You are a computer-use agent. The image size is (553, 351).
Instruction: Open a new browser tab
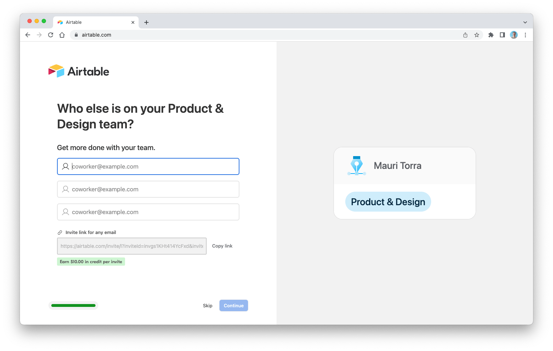[x=146, y=22]
